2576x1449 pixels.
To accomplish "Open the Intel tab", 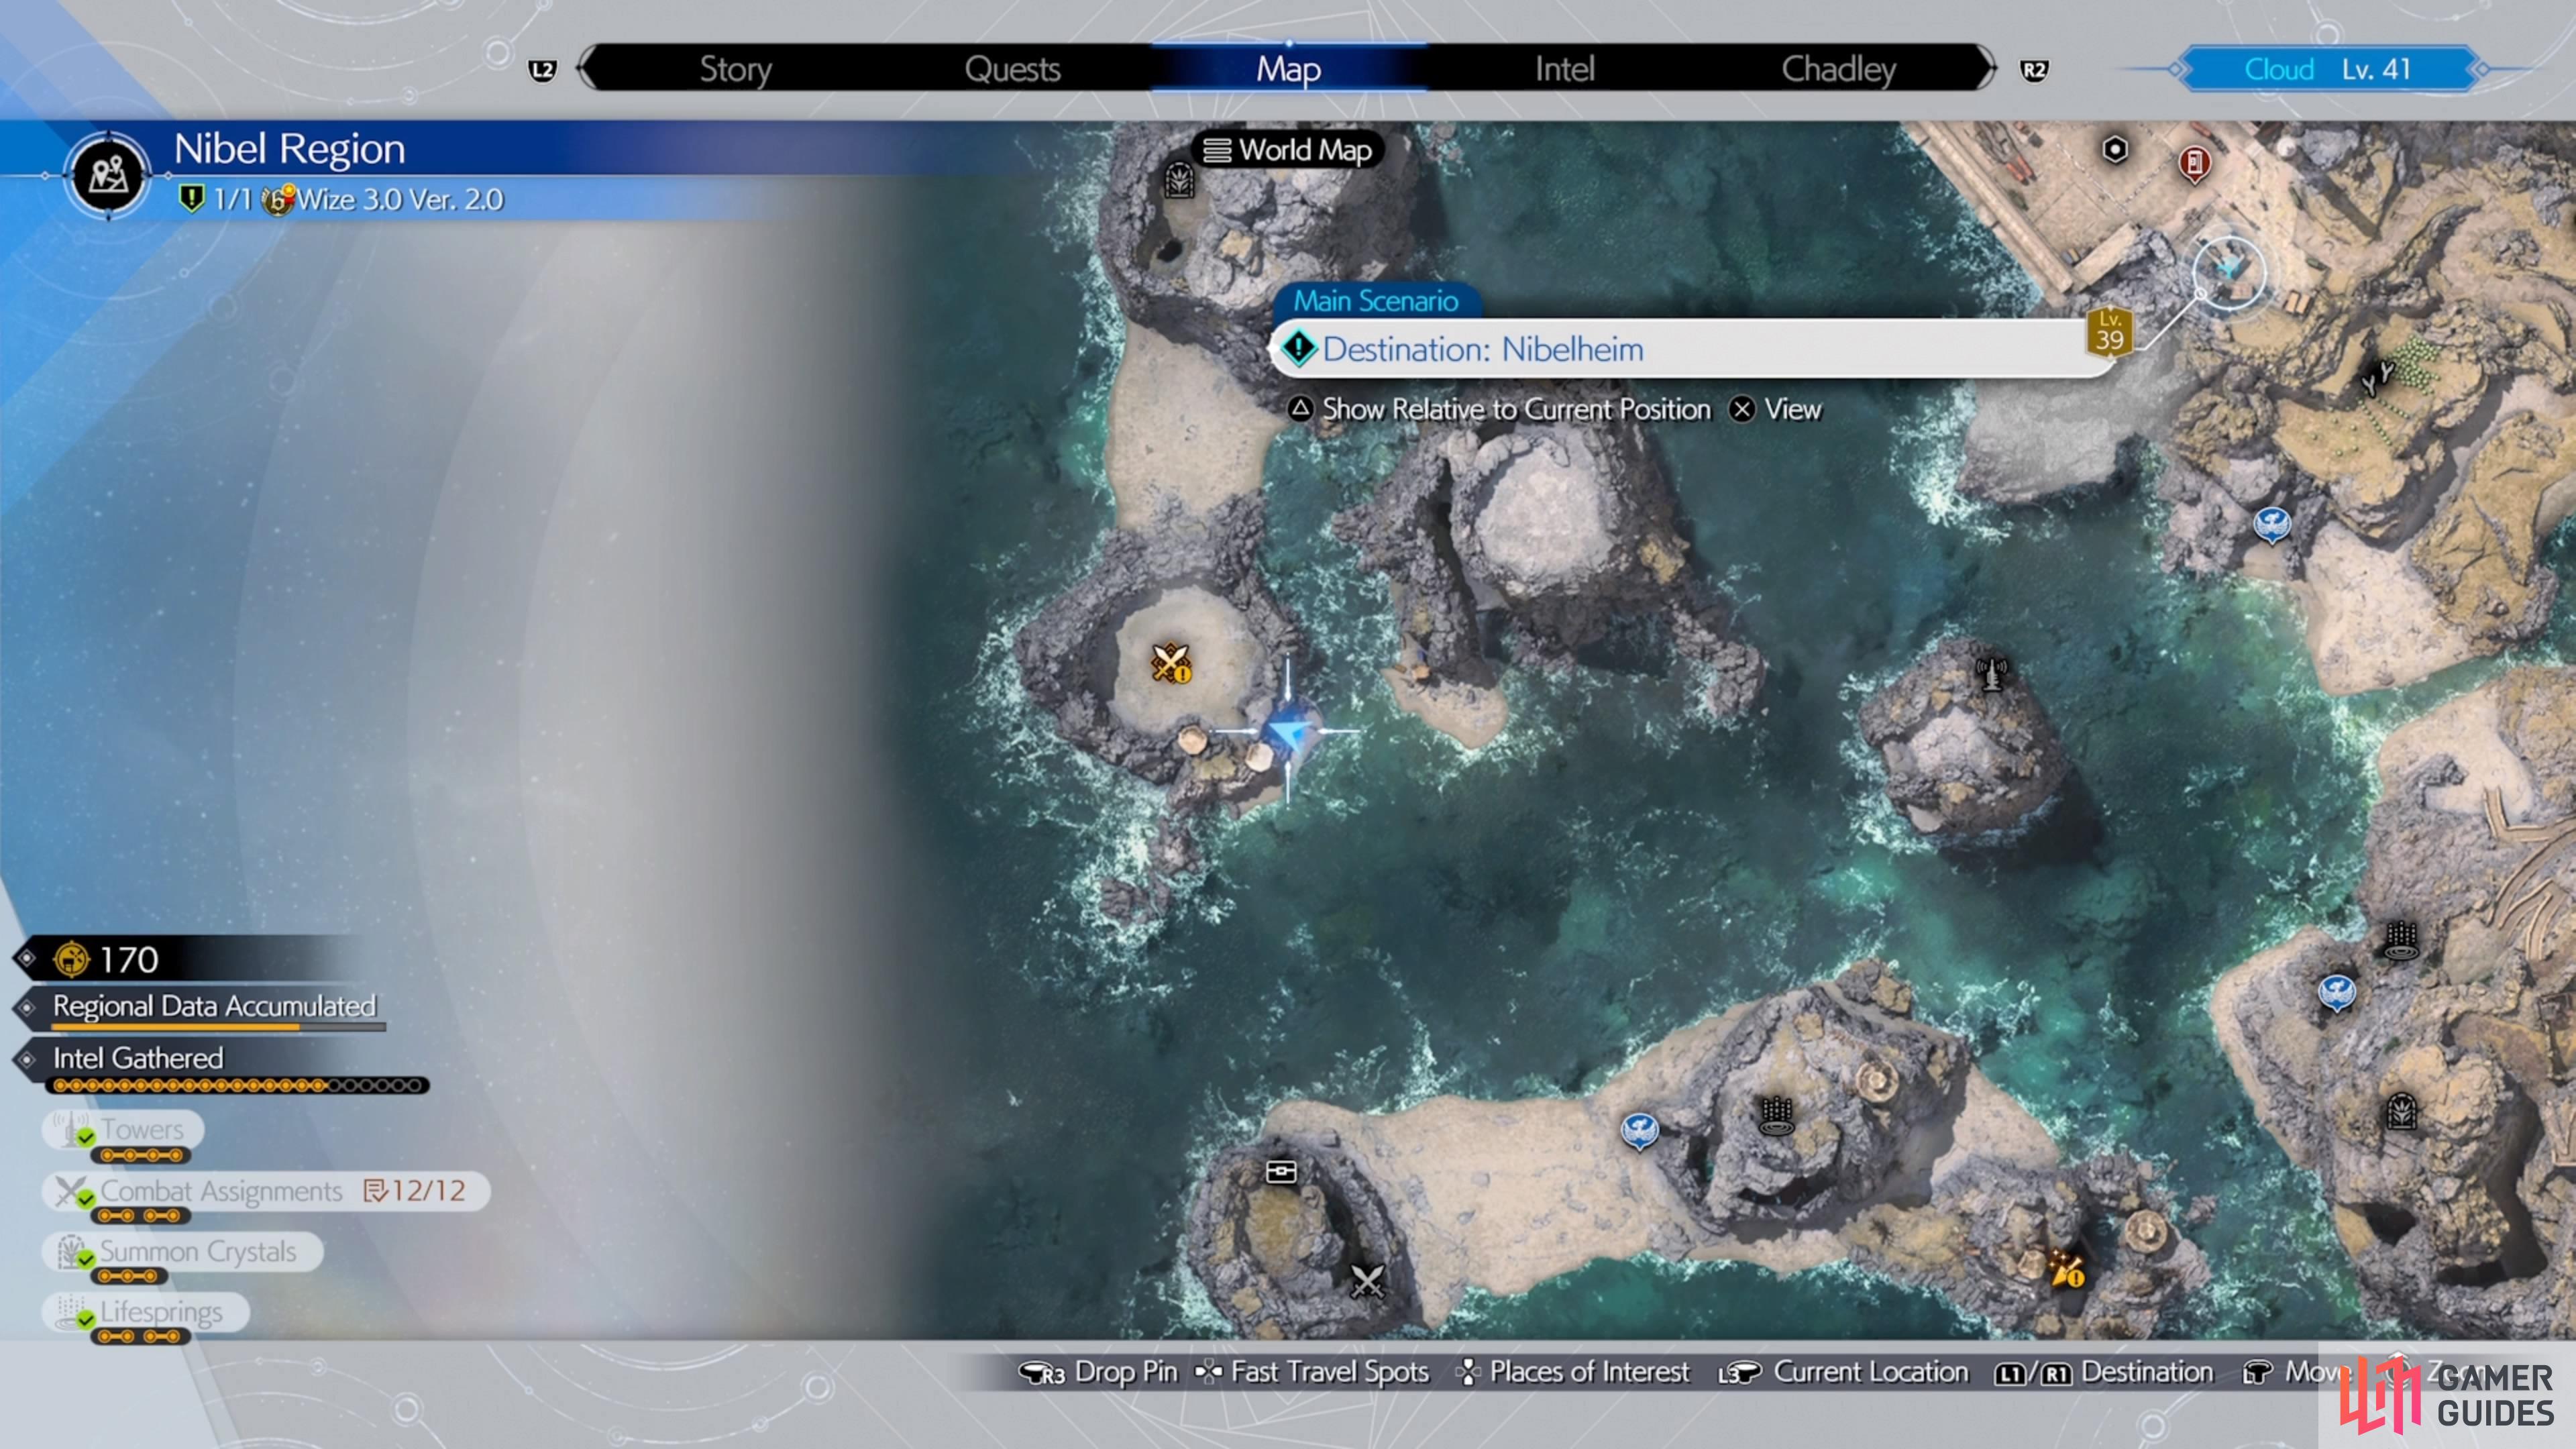I will pyautogui.click(x=1564, y=69).
